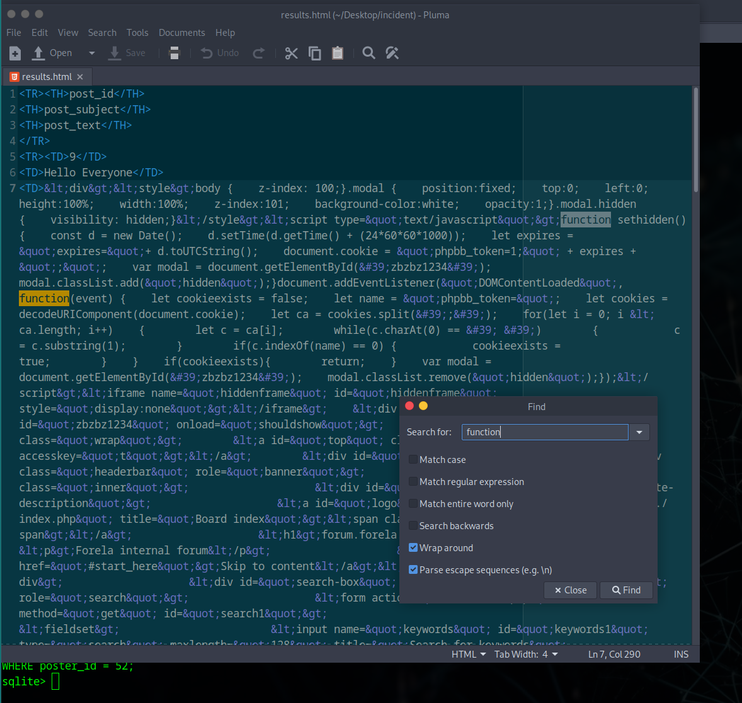Click the Find magnifier icon in toolbar
Screen dimensions: 742x703
(x=368, y=53)
